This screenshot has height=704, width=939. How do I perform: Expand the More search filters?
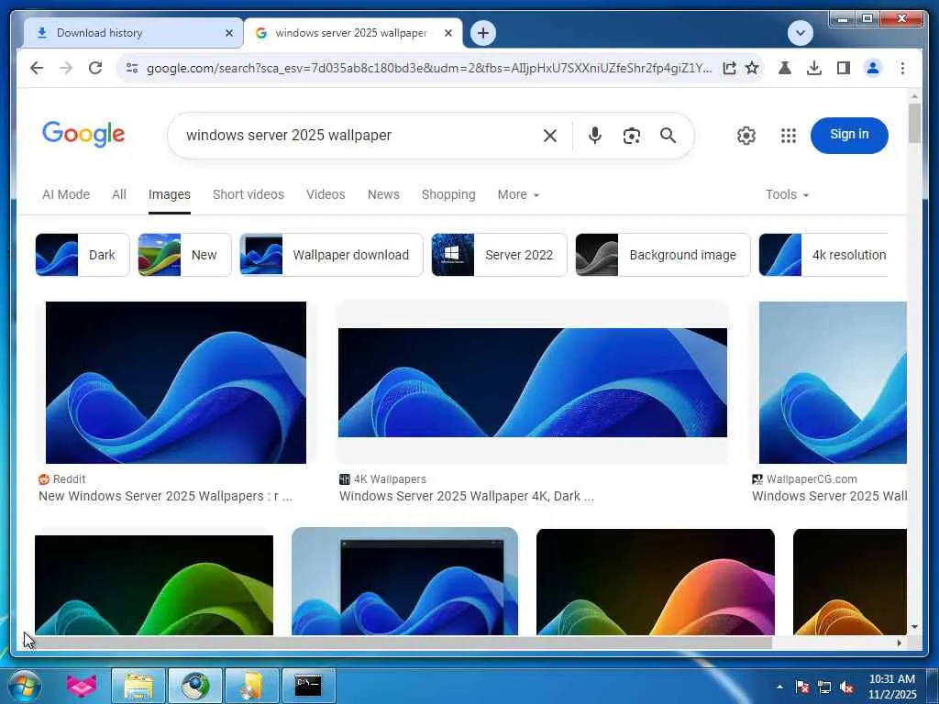tap(519, 194)
